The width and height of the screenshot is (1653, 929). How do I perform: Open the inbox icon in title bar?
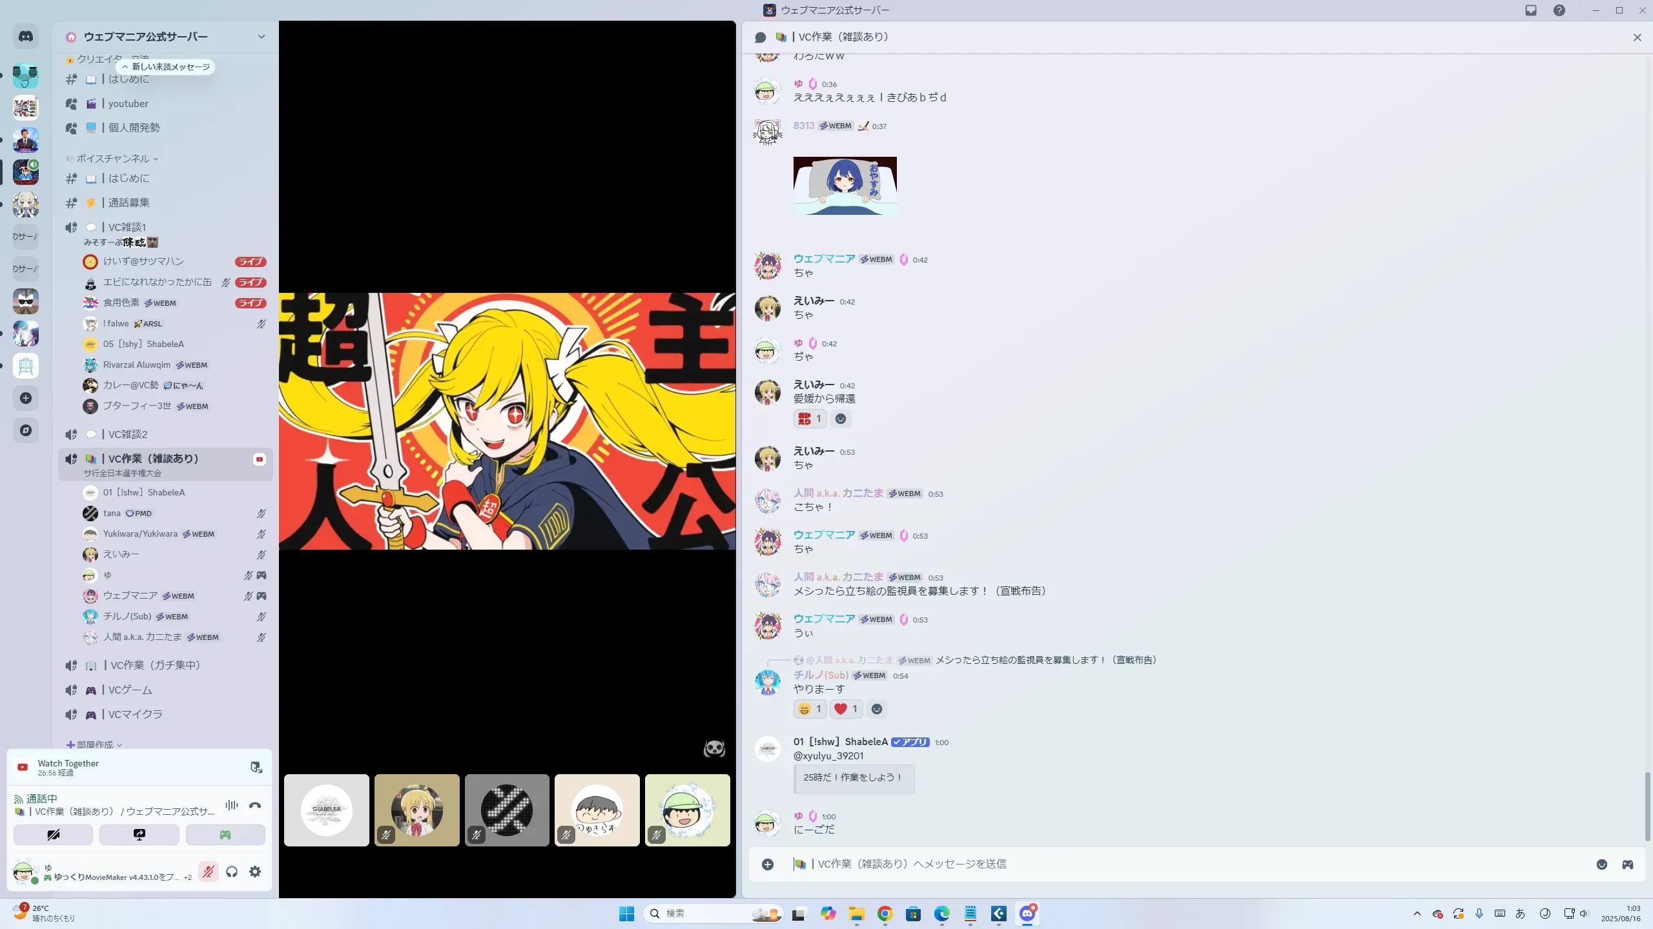(x=1530, y=10)
